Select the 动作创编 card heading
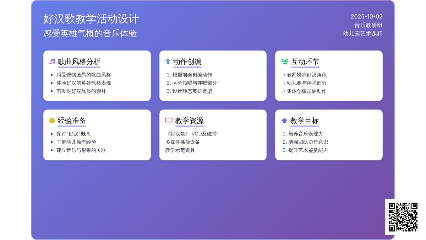 click(x=187, y=62)
